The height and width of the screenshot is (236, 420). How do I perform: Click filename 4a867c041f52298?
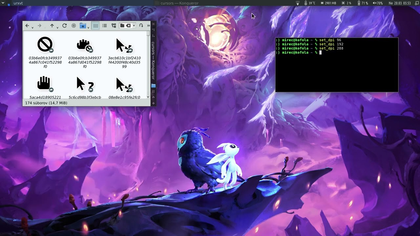click(x=45, y=62)
